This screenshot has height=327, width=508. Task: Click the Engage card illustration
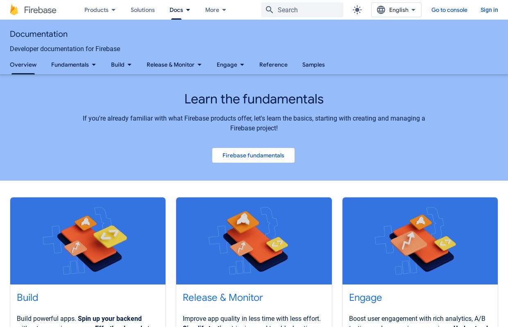pos(420,241)
